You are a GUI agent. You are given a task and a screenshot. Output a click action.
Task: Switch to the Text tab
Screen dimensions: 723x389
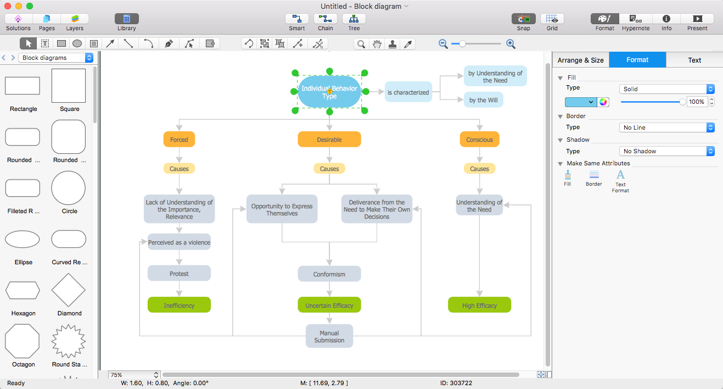tap(694, 60)
